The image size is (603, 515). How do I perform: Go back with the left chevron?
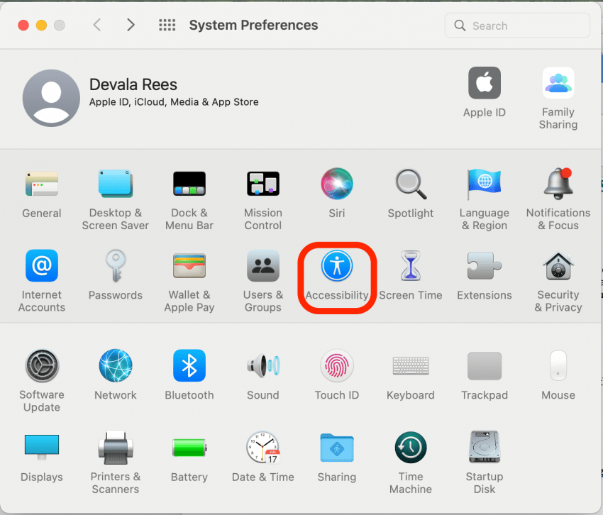pyautogui.click(x=97, y=25)
